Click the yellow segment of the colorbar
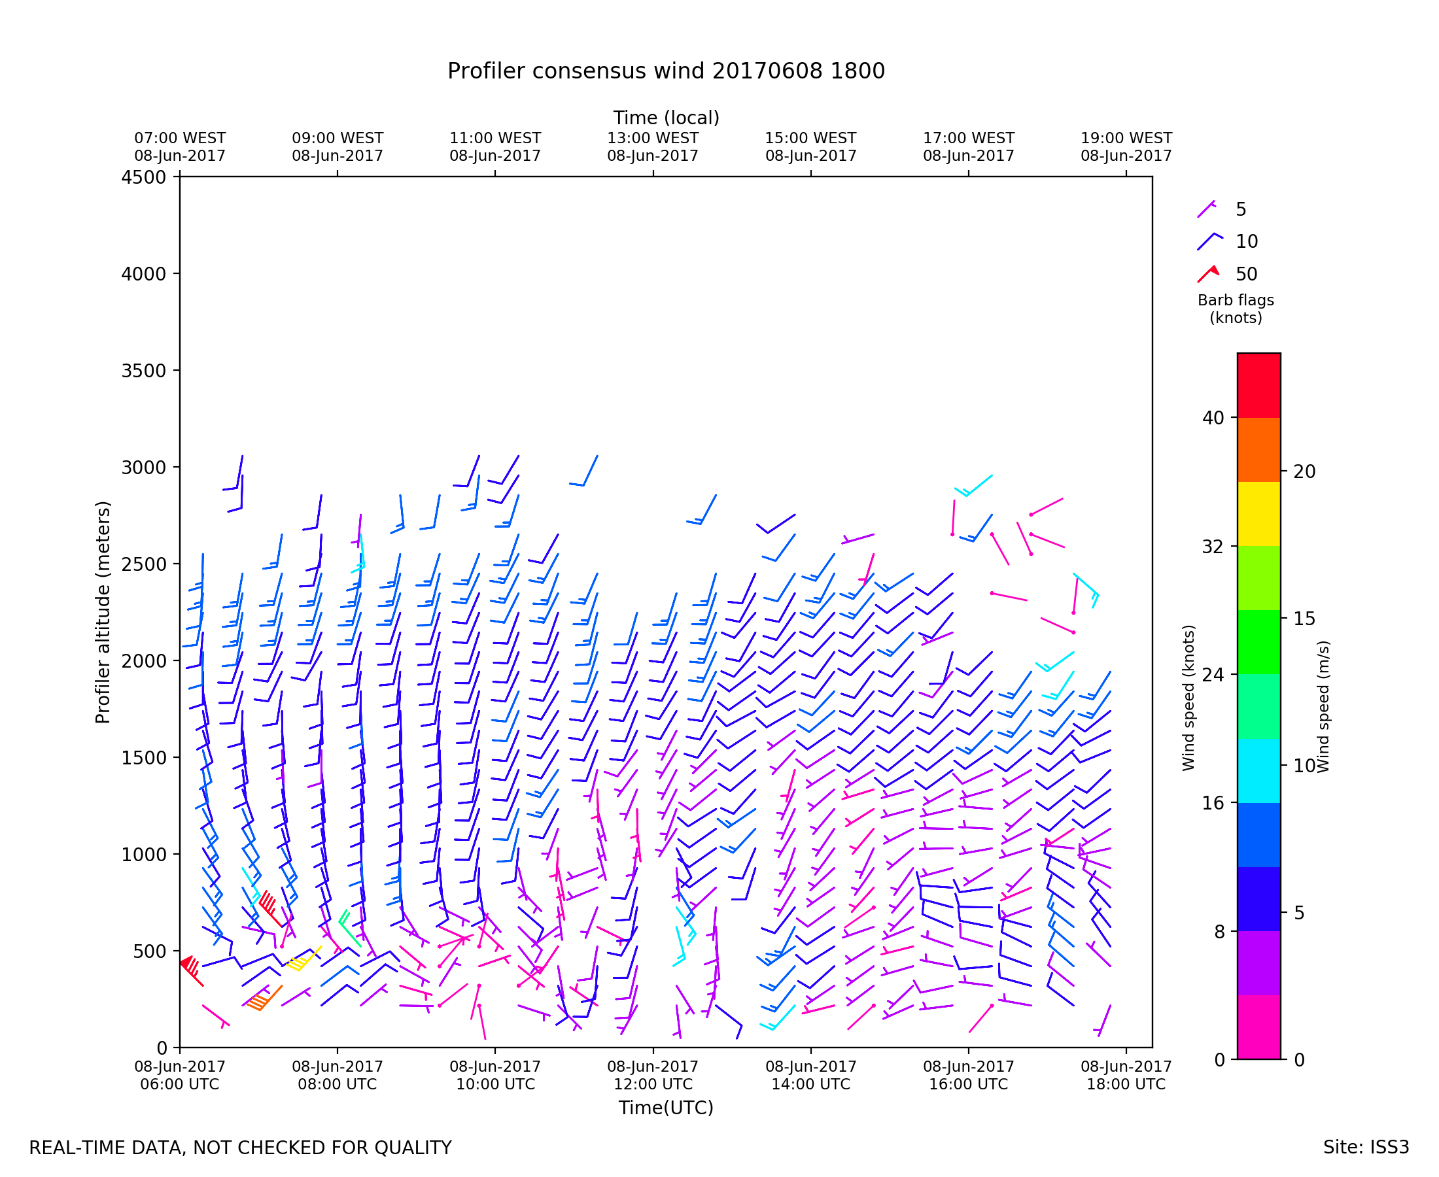The height and width of the screenshot is (1177, 1439). pos(1258,514)
